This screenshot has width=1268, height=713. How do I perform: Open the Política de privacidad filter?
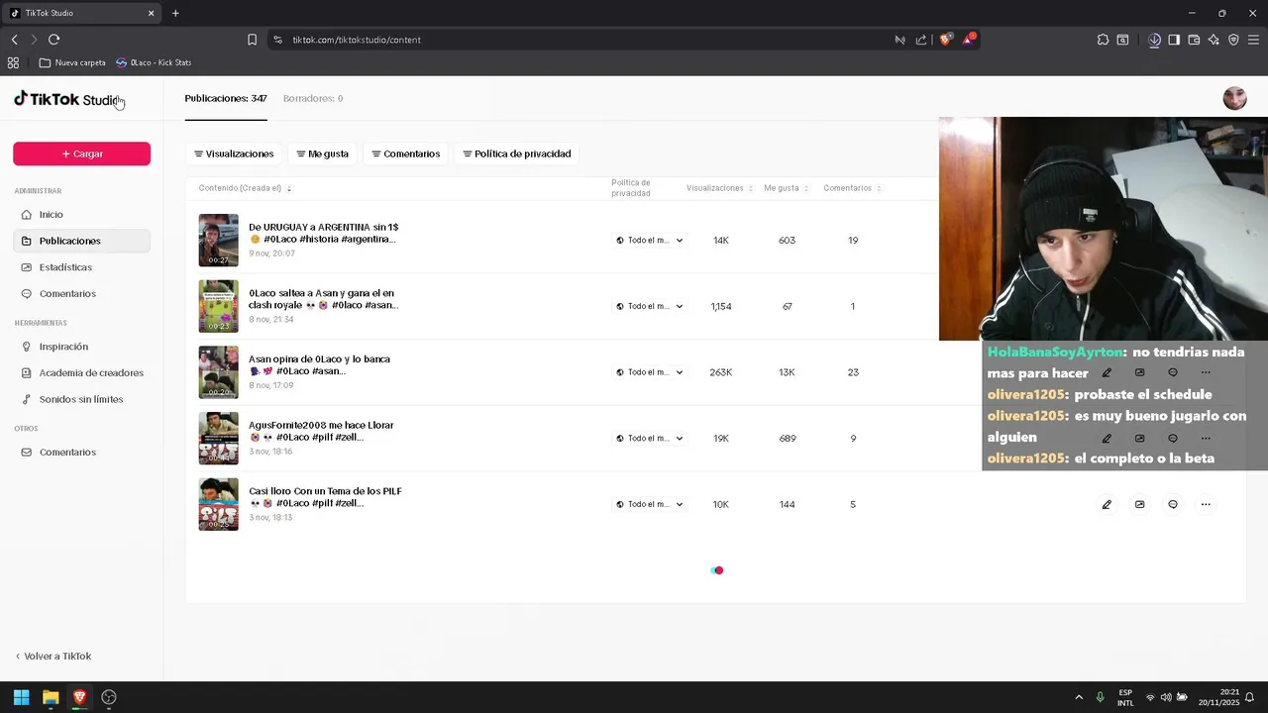[x=517, y=153]
